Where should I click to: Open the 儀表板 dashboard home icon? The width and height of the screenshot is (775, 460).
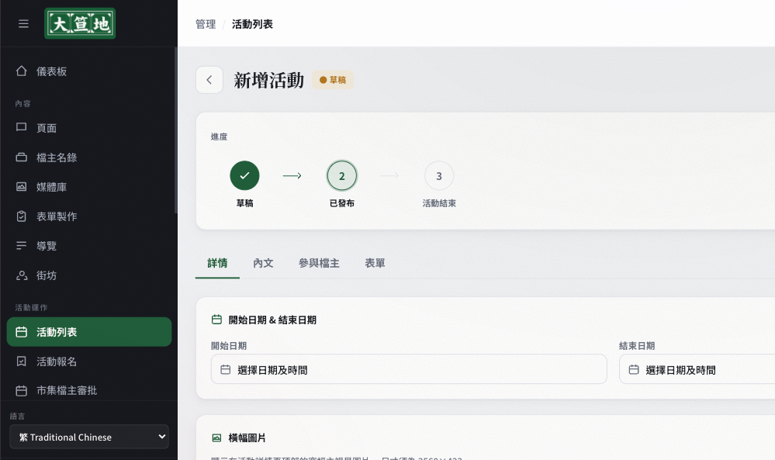point(21,71)
